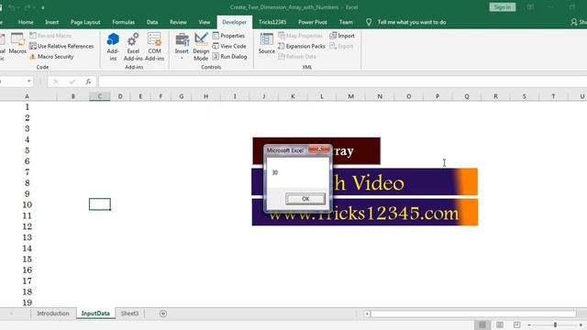Screen dimensions: 587x330
Task: Open the Add-ins dialog
Action: pos(113,47)
